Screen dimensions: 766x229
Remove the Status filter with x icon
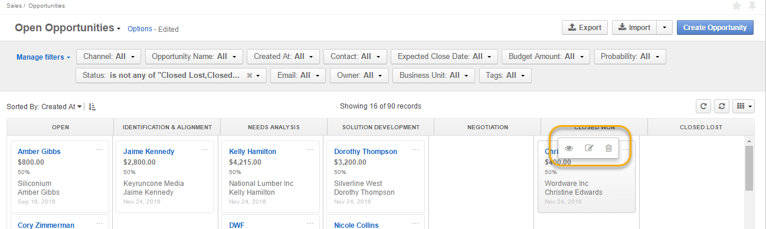[x=250, y=76]
